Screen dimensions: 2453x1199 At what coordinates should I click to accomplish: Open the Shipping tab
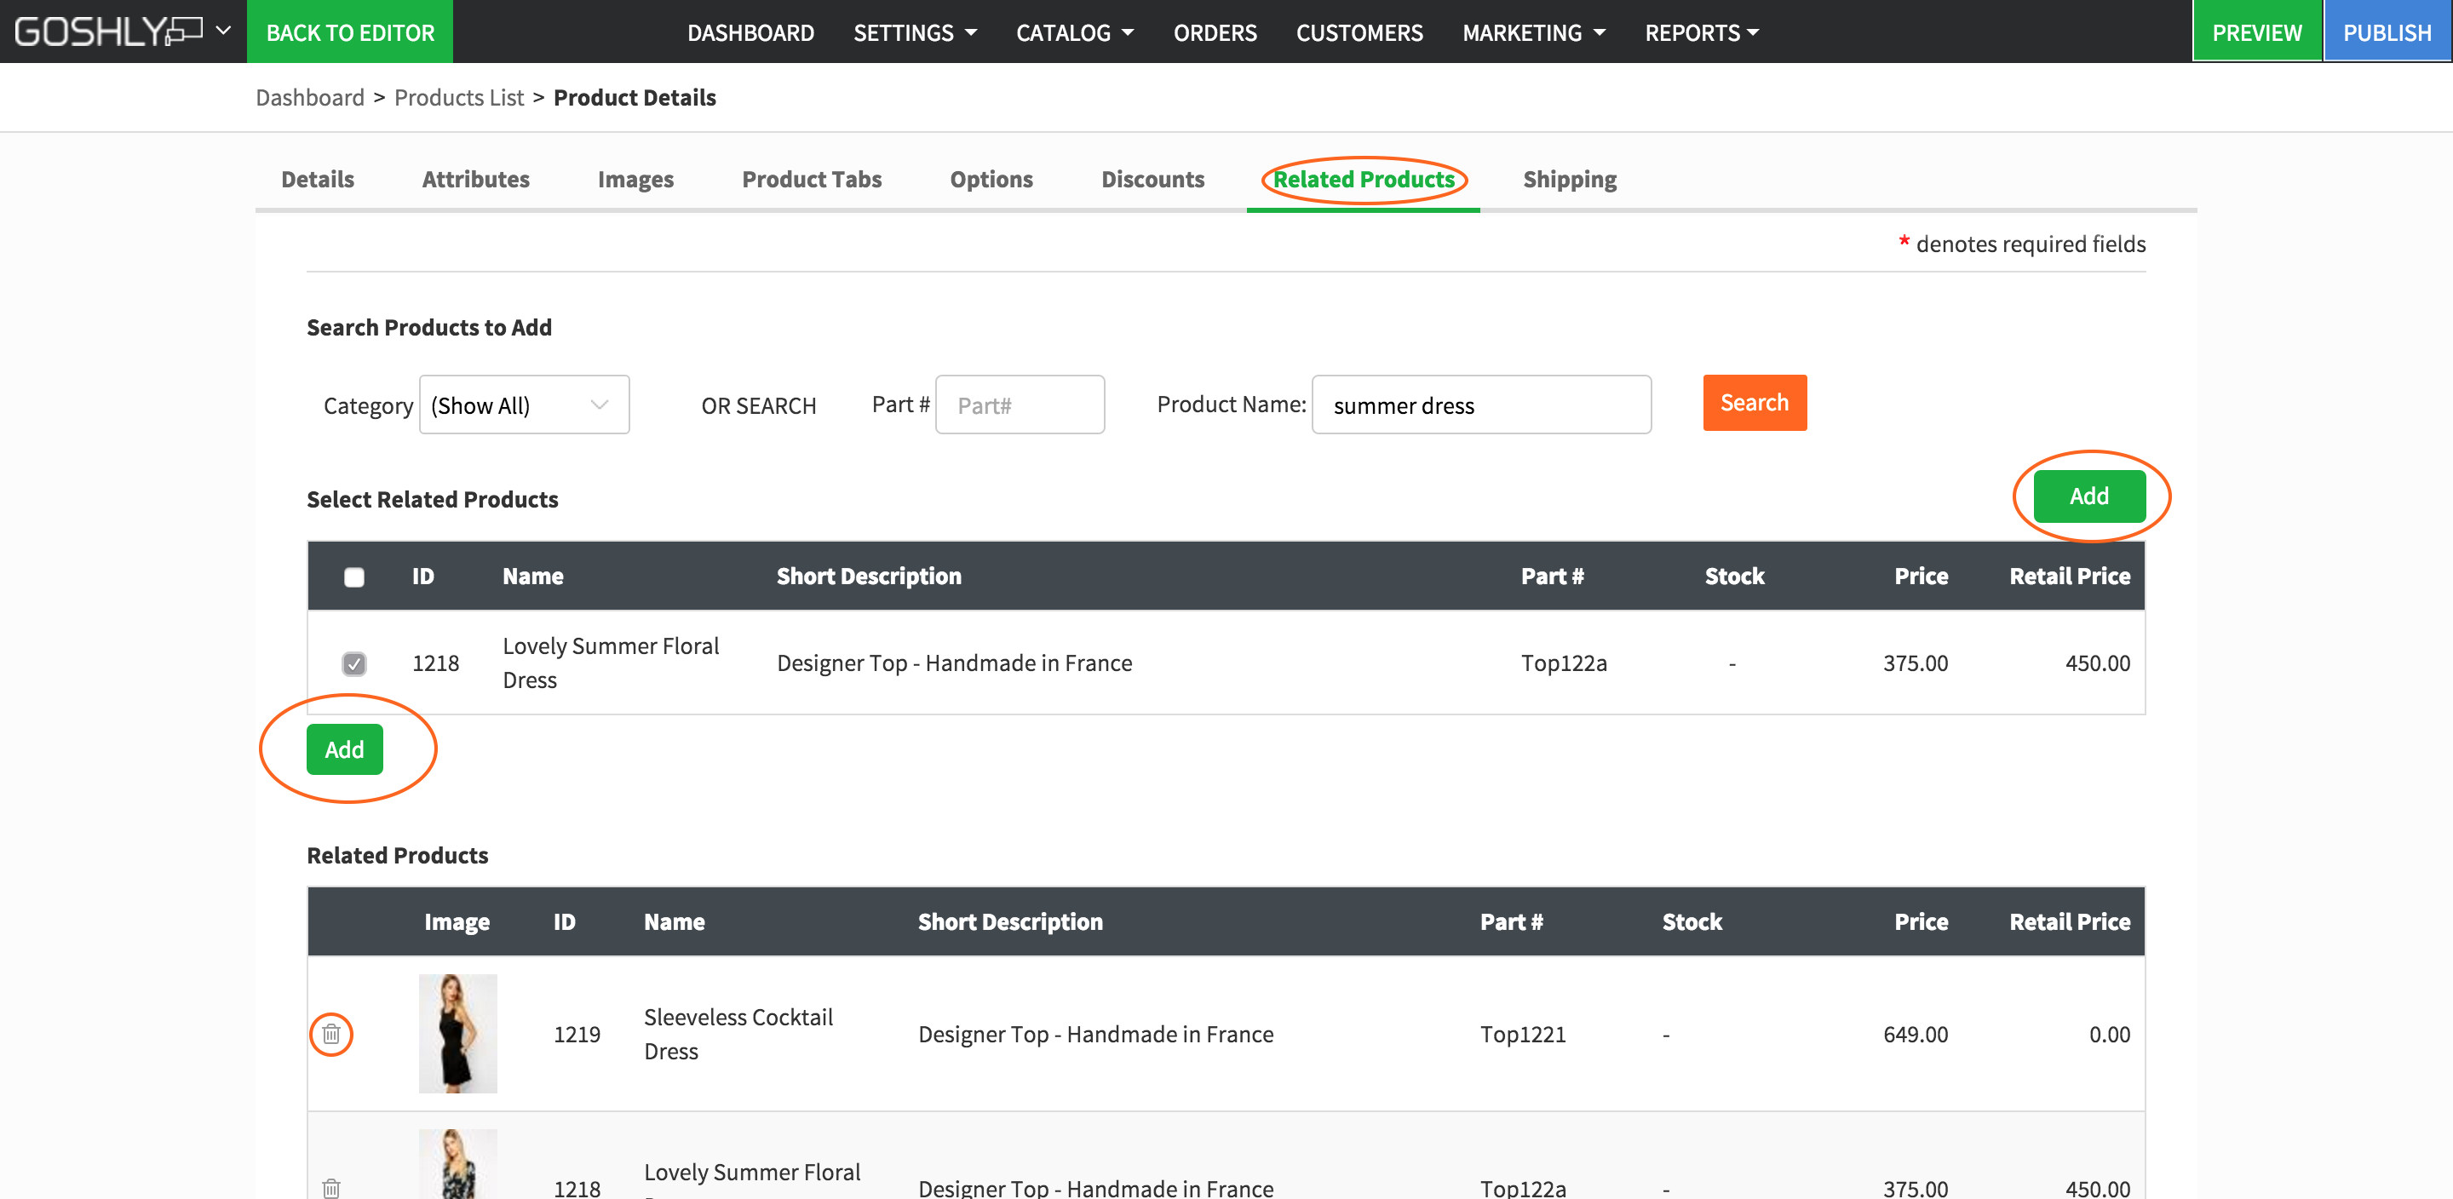coord(1569,179)
